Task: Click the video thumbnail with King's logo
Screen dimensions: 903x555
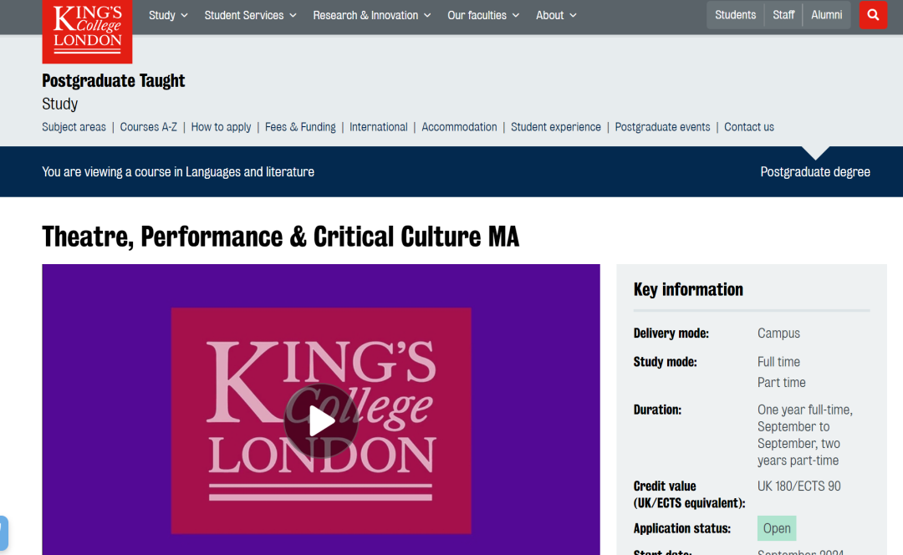Action: (x=321, y=410)
